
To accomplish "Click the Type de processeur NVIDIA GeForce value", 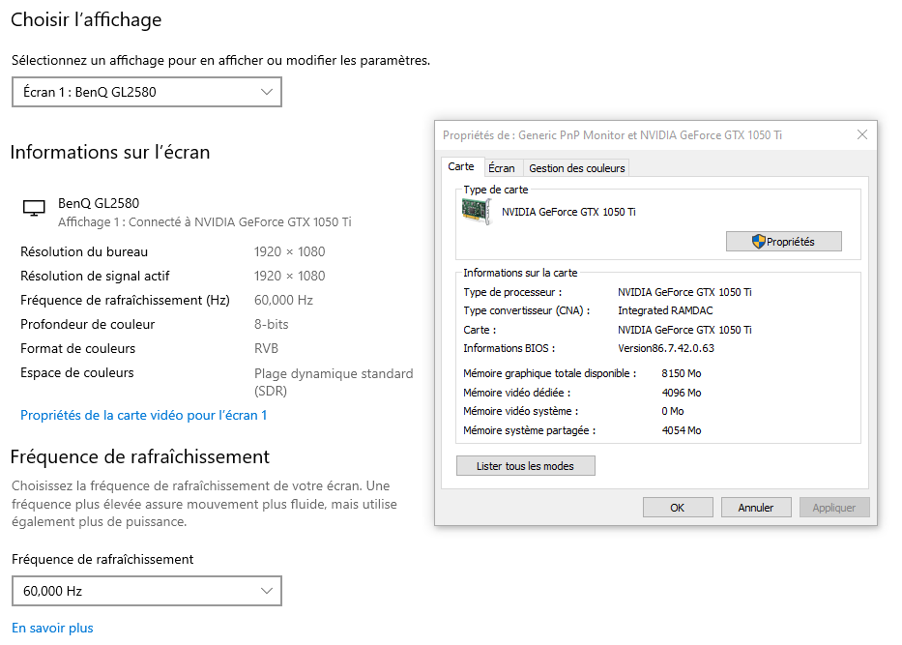I will (x=684, y=292).
